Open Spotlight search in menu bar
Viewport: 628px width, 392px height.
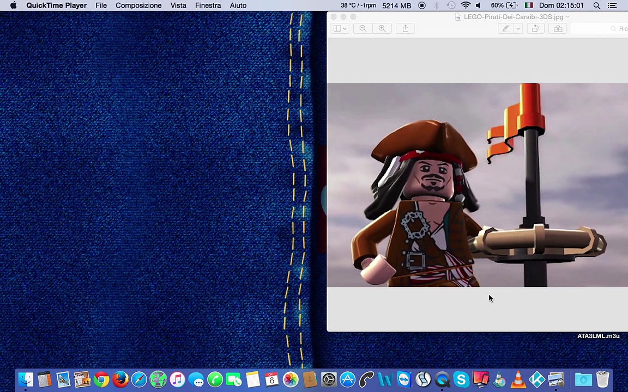click(x=597, y=5)
